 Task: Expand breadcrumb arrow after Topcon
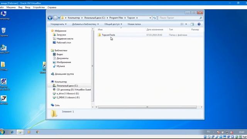[137, 18]
